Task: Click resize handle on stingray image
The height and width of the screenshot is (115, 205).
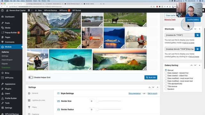Action: (90, 68)
